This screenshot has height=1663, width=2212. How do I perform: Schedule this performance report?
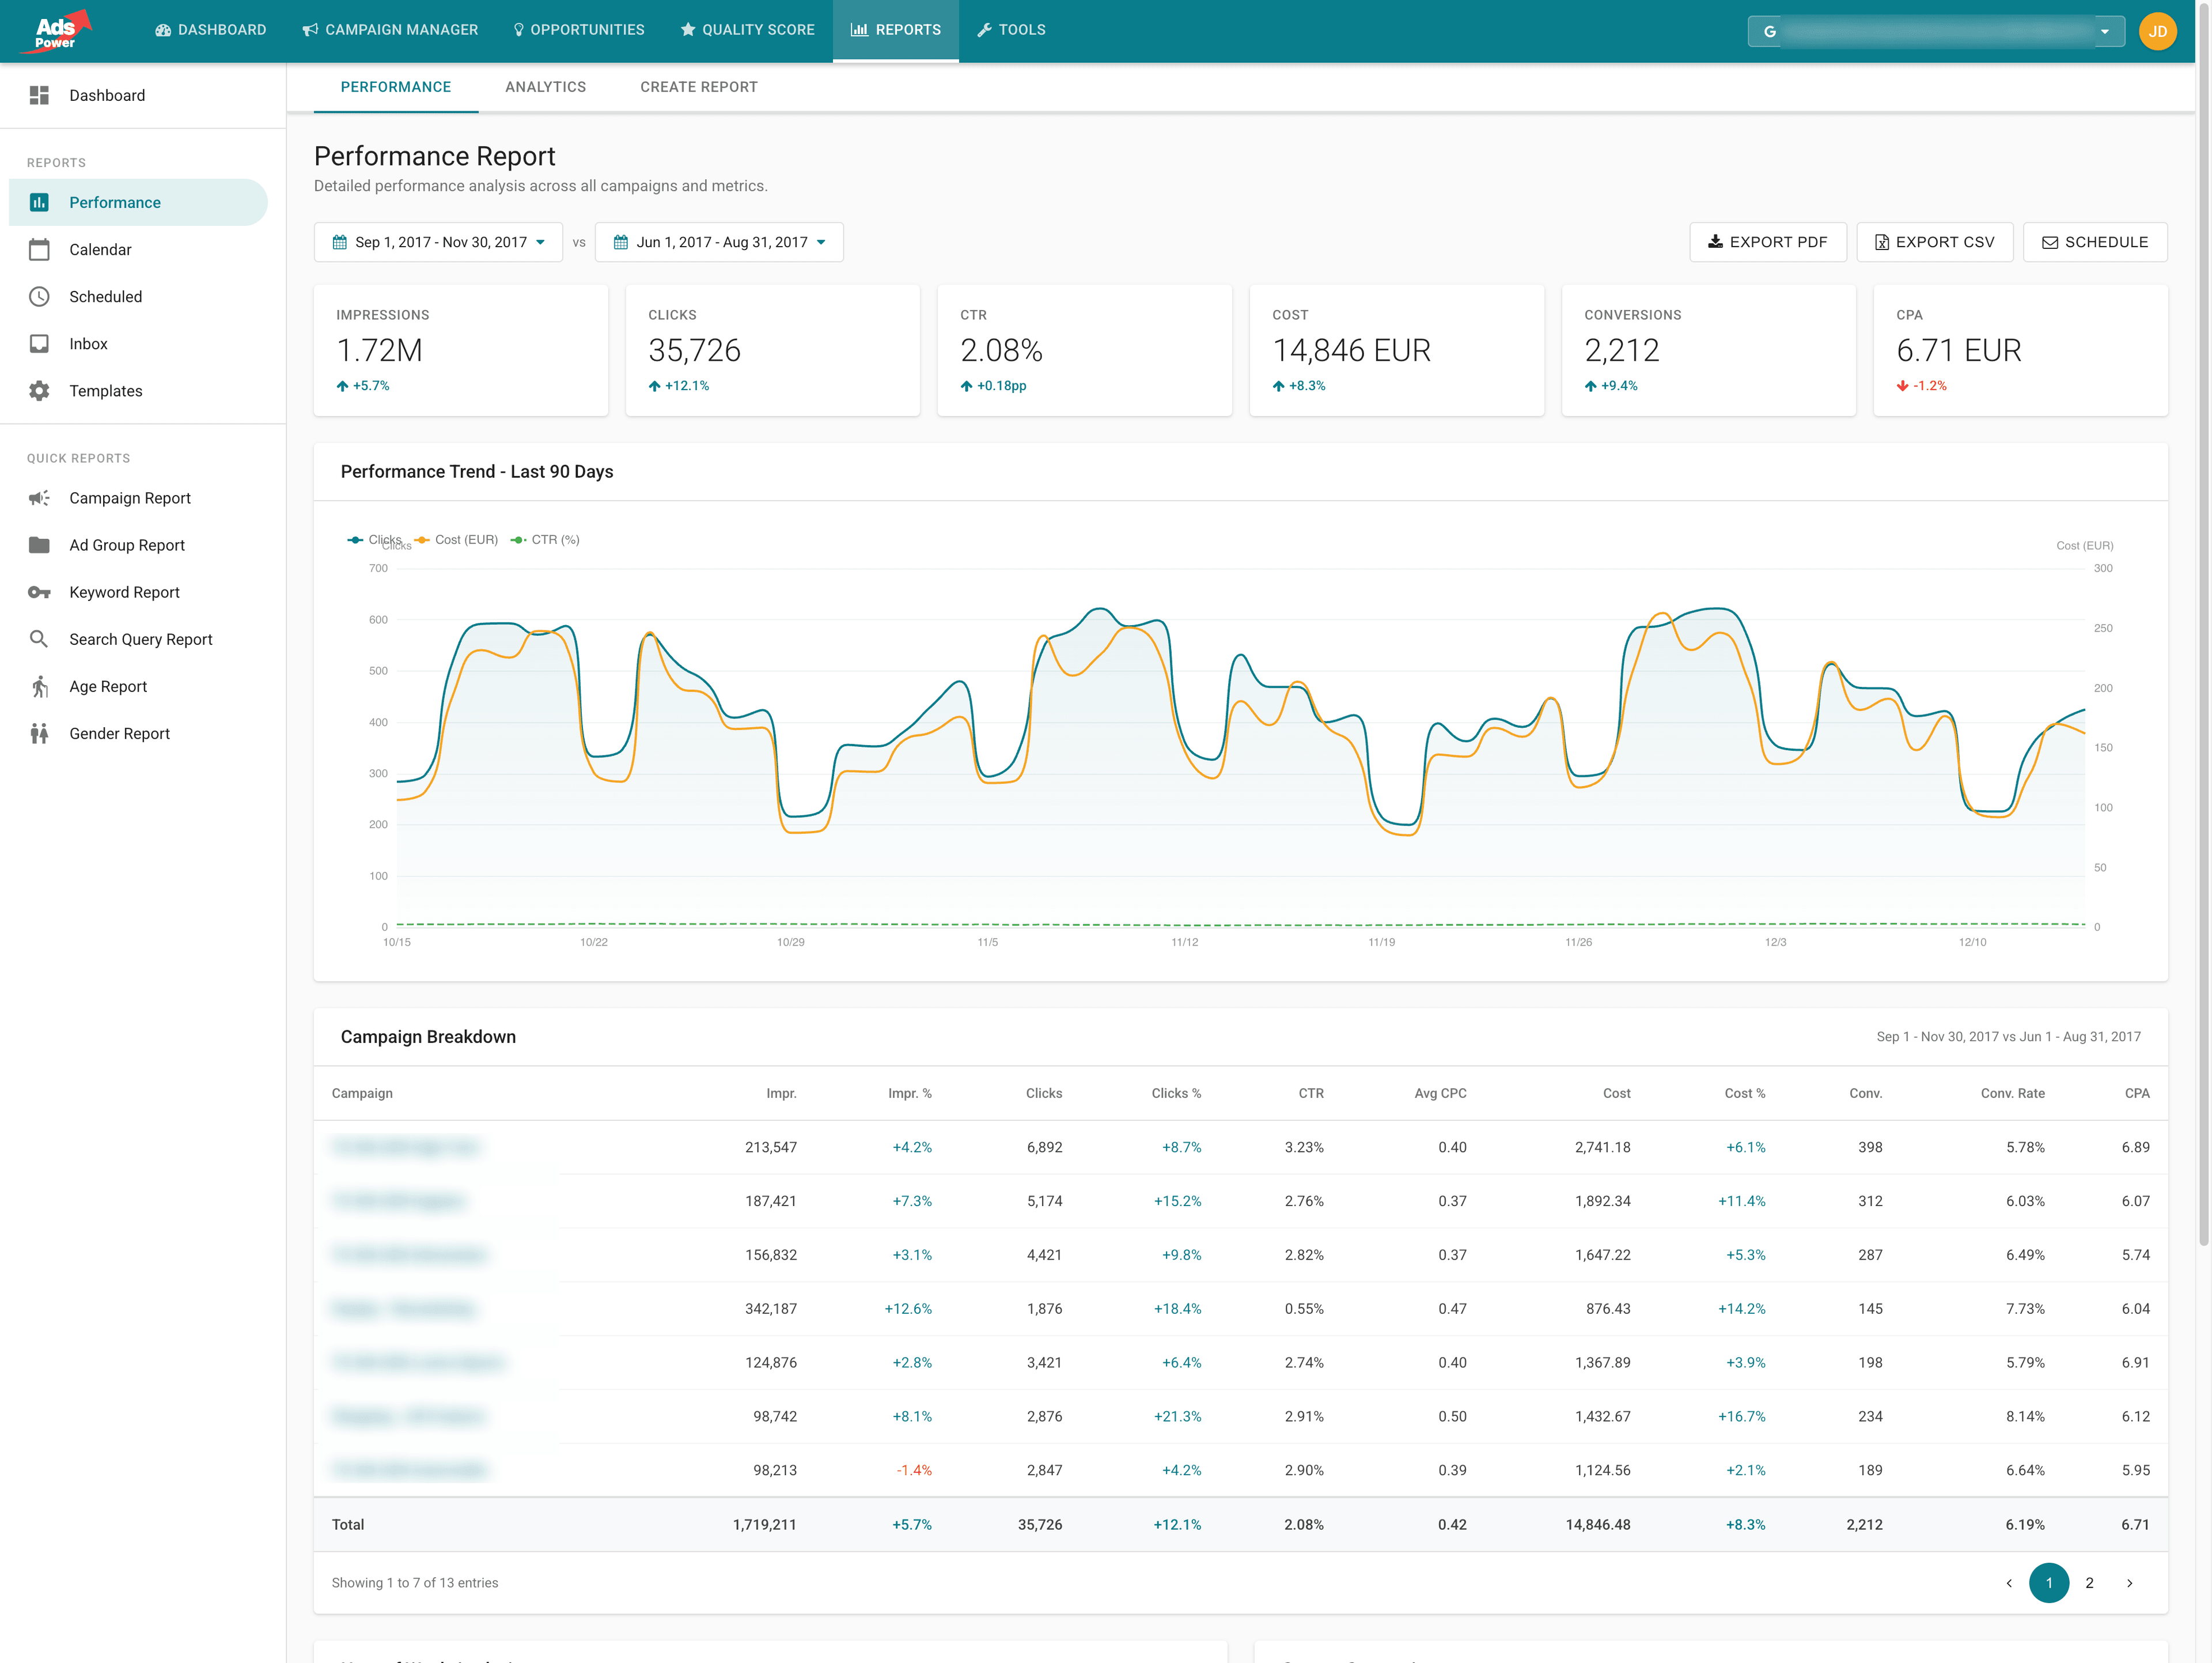(2095, 241)
